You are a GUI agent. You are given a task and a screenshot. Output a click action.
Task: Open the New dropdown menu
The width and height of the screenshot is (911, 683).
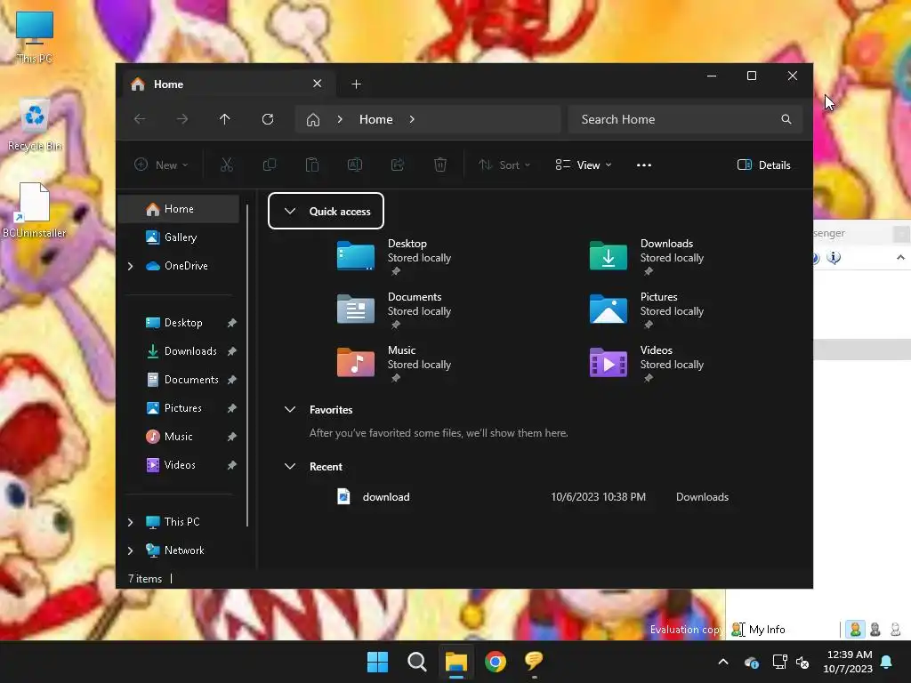coord(161,165)
